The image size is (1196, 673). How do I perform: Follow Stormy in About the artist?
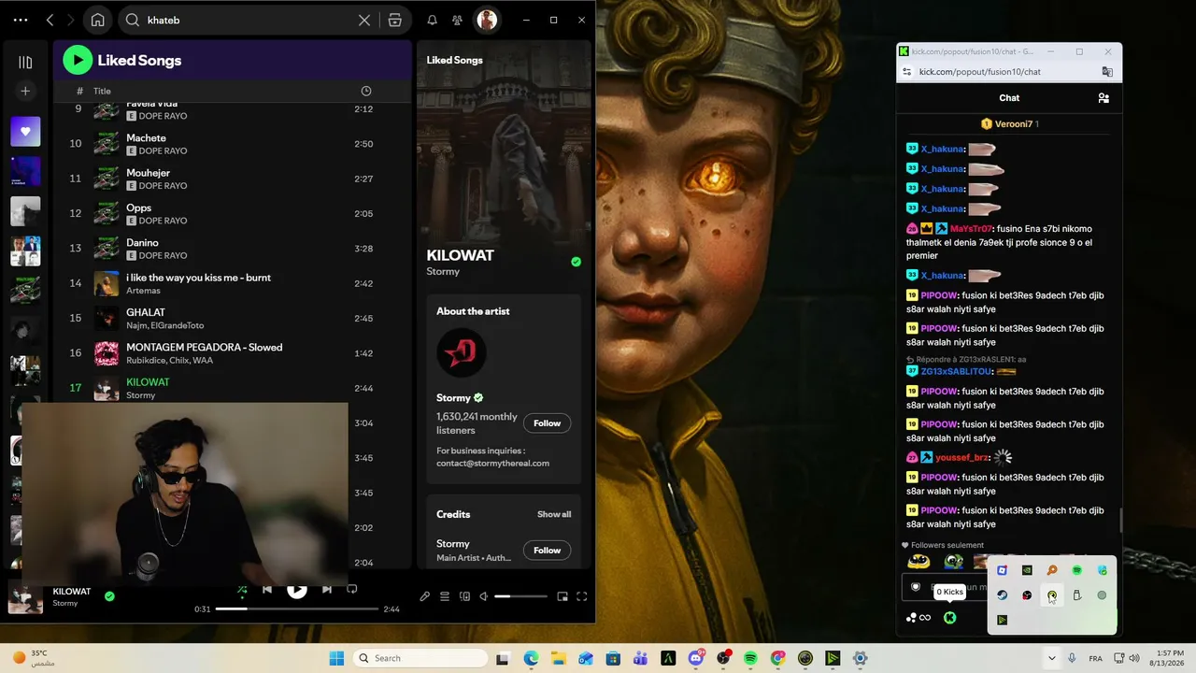547,423
